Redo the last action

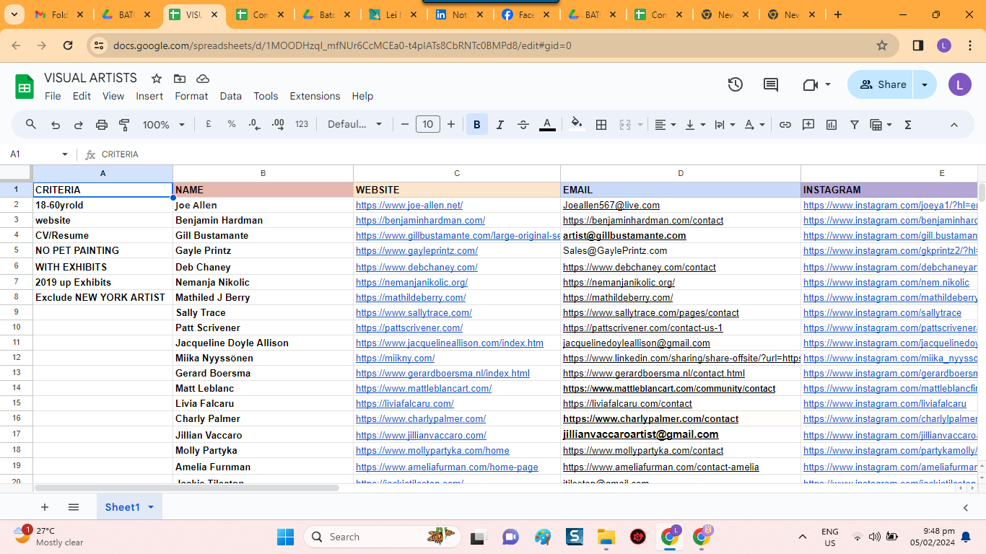coord(79,125)
